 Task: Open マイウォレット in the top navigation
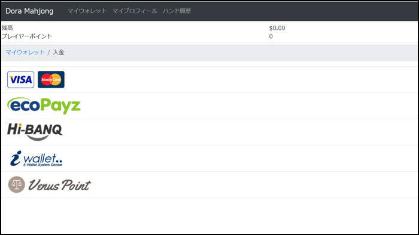point(87,11)
